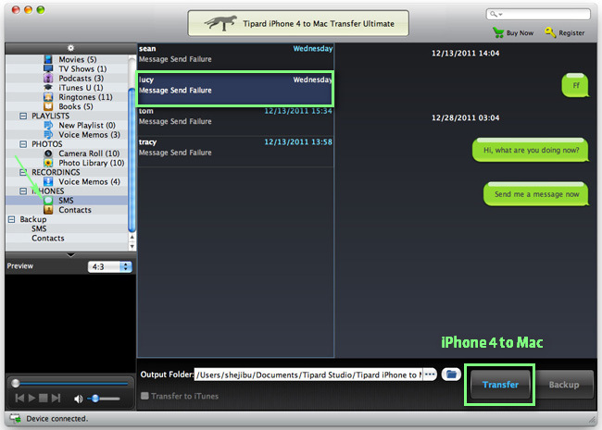
Task: Open the Camera Roll (10) category
Action: coord(89,154)
